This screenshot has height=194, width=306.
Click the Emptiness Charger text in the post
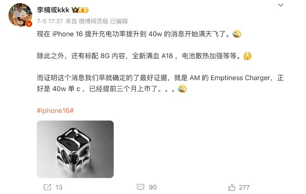click(240, 78)
